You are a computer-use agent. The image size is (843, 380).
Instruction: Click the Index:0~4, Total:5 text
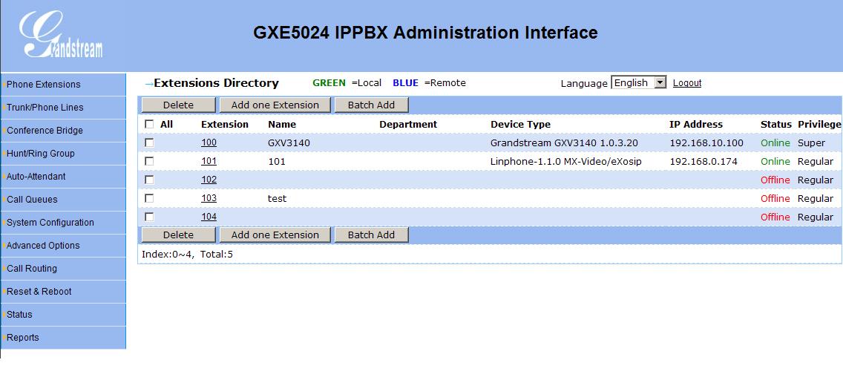point(187,255)
